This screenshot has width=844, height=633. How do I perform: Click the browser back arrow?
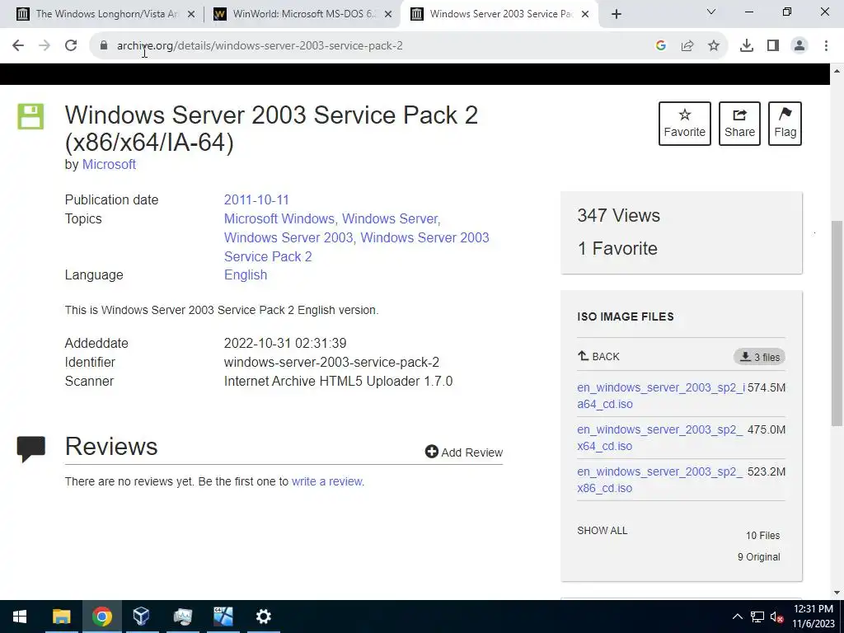tap(18, 46)
